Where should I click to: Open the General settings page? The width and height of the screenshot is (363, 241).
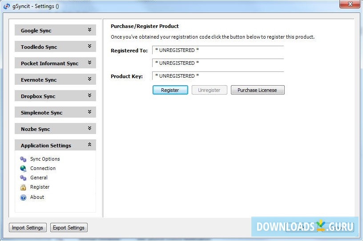coord(39,178)
